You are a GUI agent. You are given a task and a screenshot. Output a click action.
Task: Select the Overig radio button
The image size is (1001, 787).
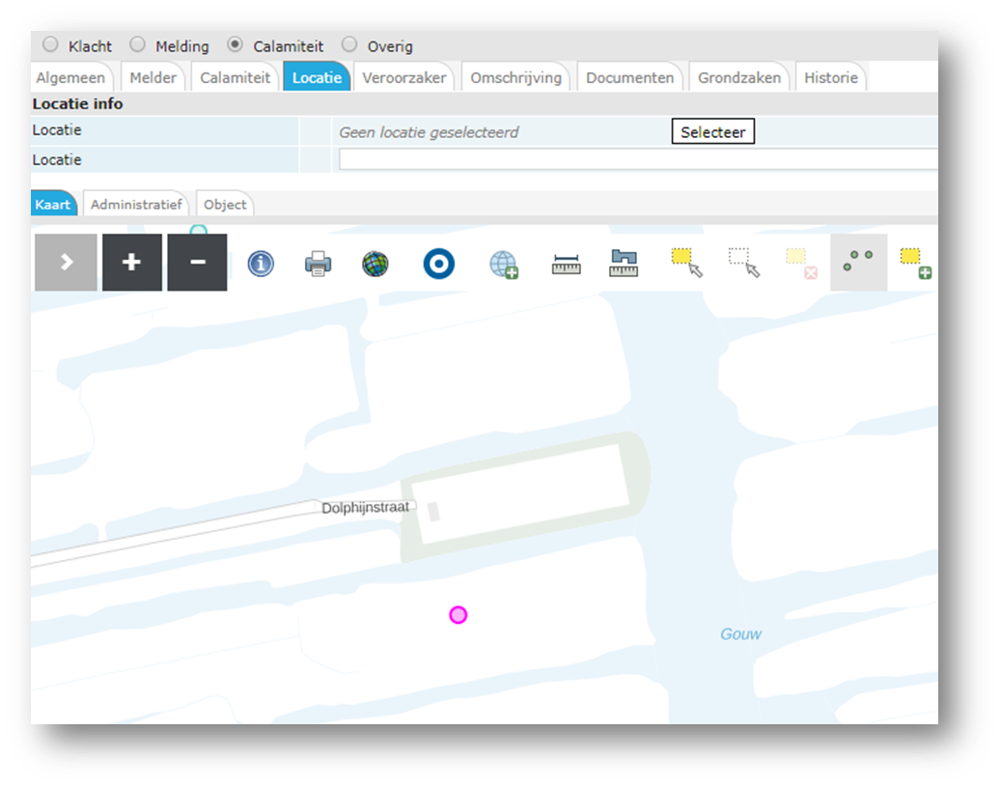[349, 44]
